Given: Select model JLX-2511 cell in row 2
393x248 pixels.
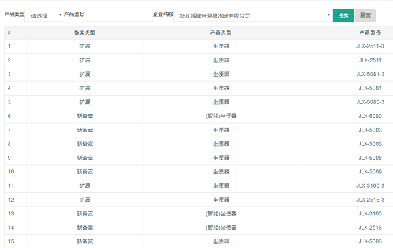Looking at the screenshot, I should (x=370, y=60).
